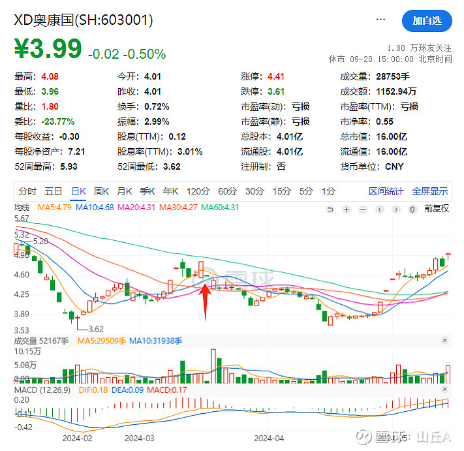Click the current price ¥3.99
The width and height of the screenshot is (464, 451).
point(48,48)
